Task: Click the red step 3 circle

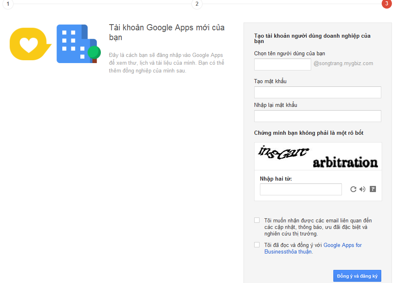Action: [x=386, y=4]
